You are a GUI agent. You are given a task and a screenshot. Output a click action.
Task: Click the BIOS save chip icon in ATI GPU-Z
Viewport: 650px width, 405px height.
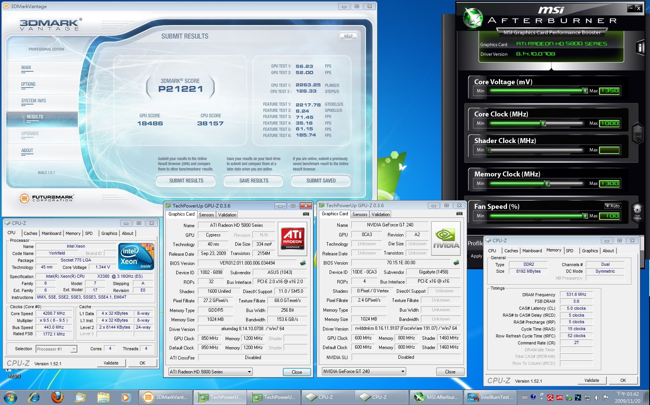[303, 263]
